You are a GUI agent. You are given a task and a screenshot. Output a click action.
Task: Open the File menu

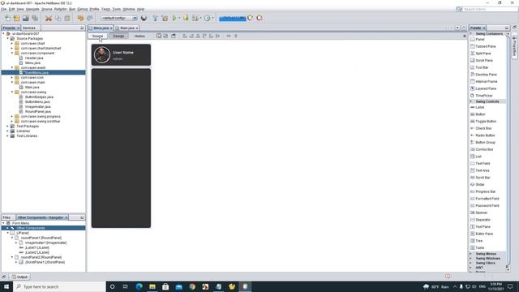(3, 9)
